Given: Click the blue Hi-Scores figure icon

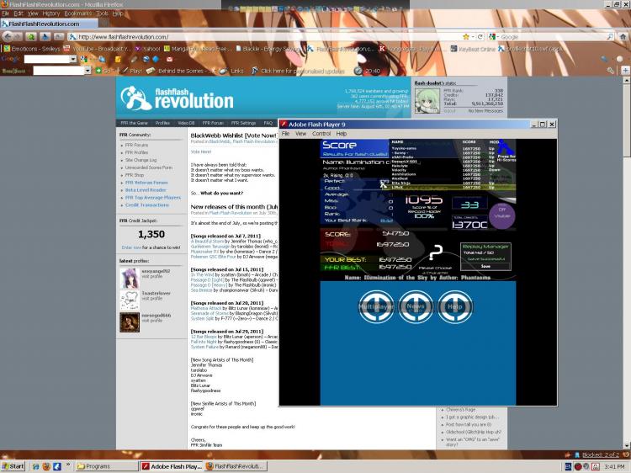Looking at the screenshot, I should [x=506, y=148].
